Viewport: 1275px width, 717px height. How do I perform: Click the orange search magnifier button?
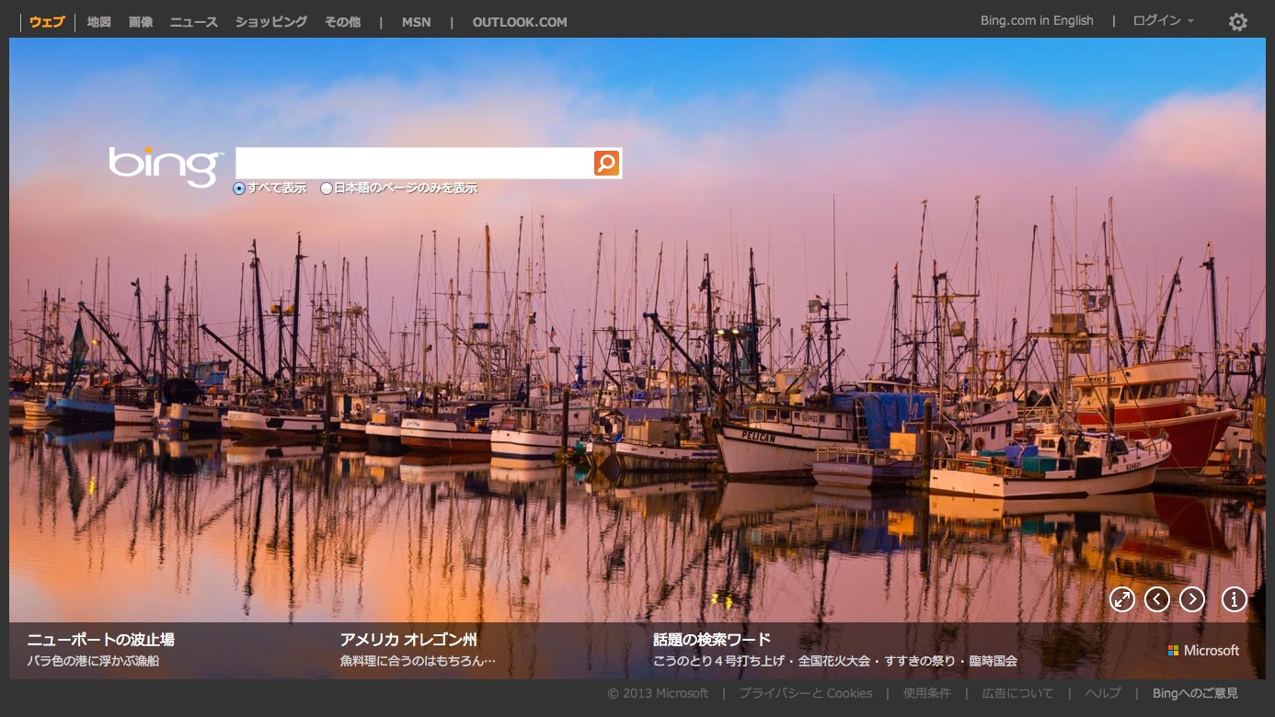pos(606,164)
